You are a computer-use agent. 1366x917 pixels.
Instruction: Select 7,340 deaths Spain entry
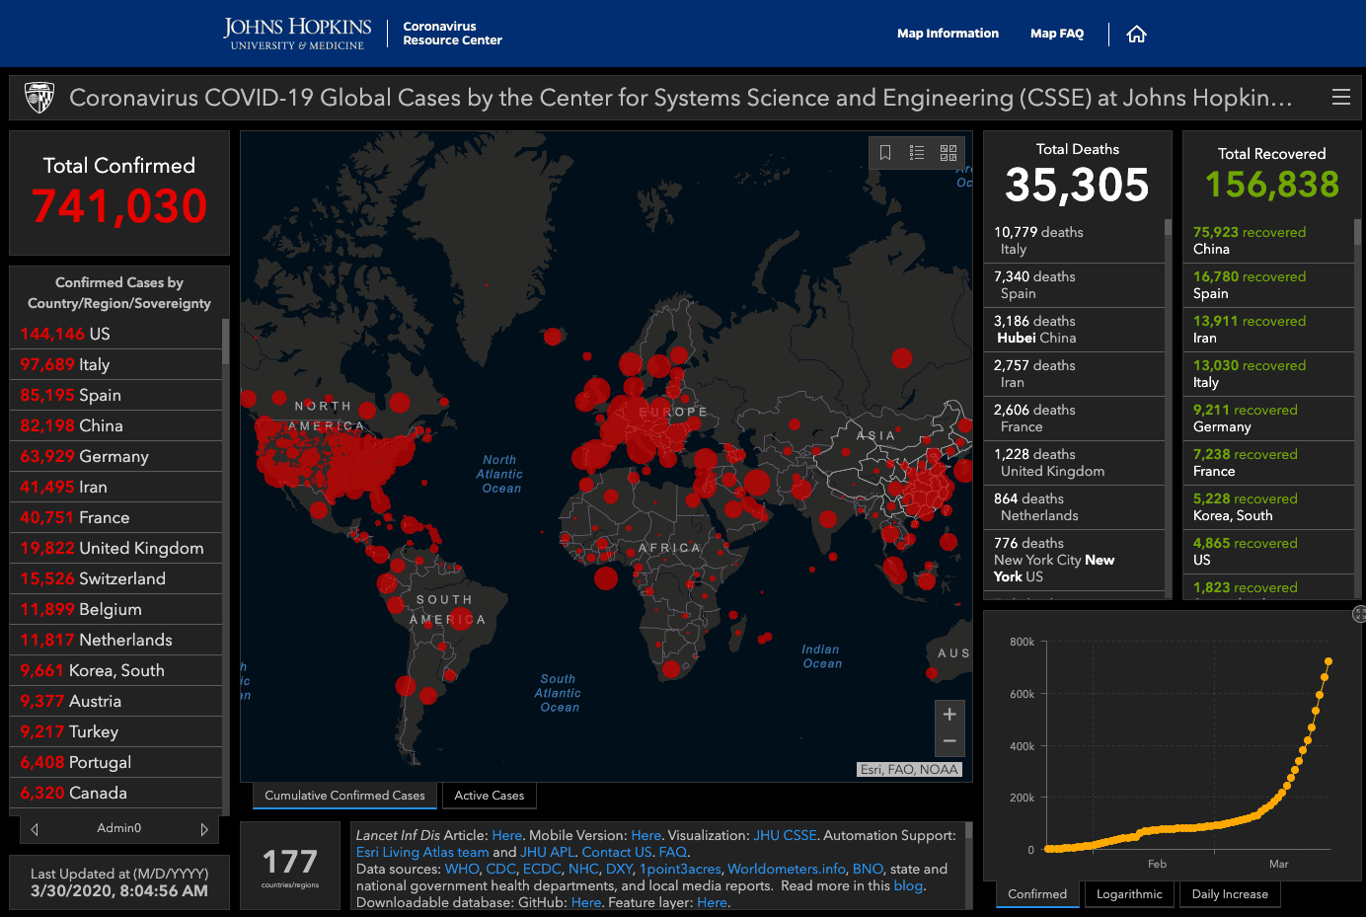pos(1074,285)
